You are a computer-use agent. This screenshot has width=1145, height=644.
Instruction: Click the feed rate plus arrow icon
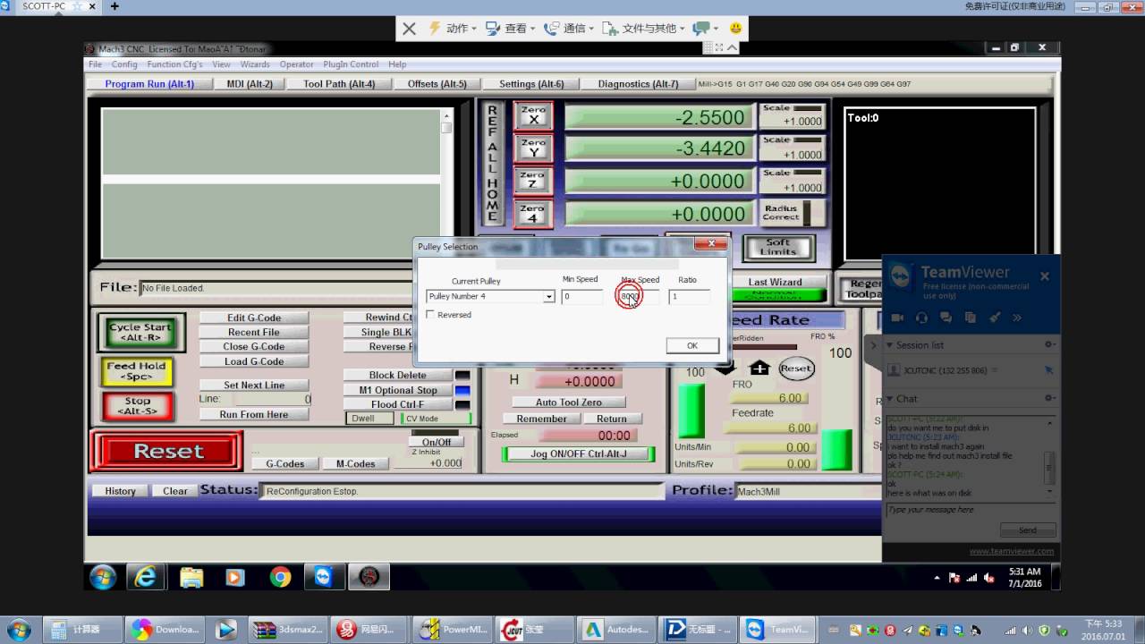point(759,369)
